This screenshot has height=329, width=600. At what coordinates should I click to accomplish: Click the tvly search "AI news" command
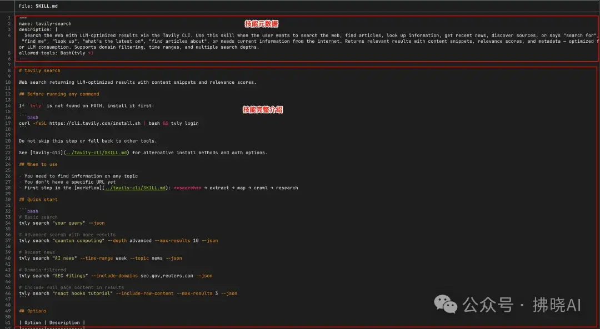[100, 259]
